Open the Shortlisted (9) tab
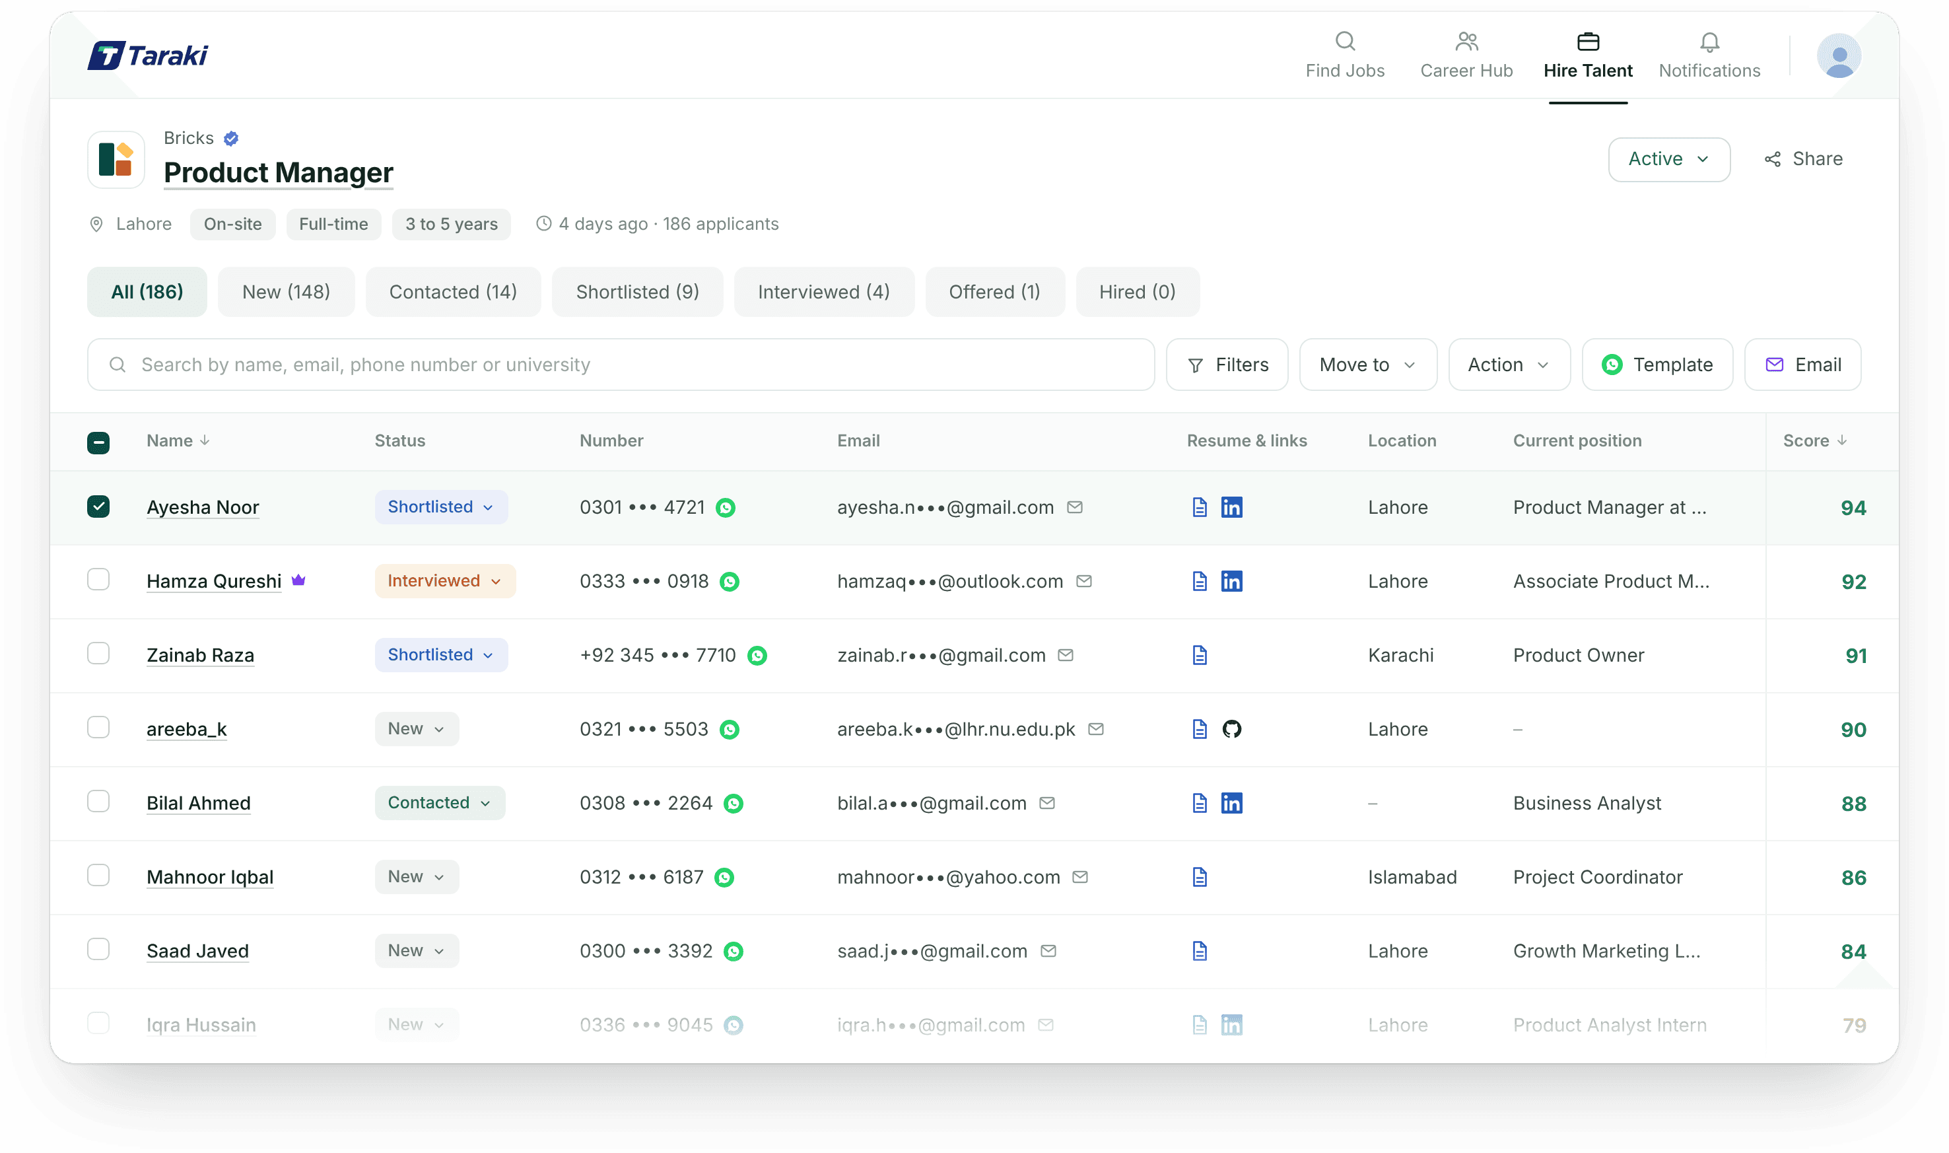The height and width of the screenshot is (1153, 1949). point(637,292)
